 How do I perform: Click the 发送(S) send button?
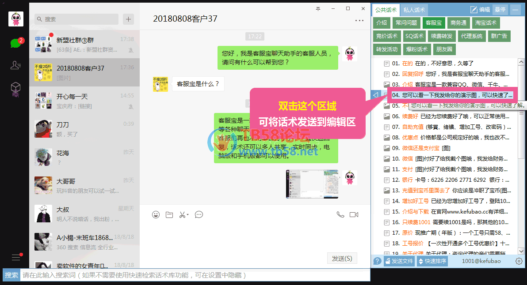(x=342, y=259)
